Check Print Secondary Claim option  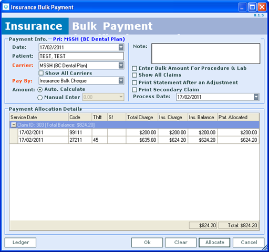134,90
